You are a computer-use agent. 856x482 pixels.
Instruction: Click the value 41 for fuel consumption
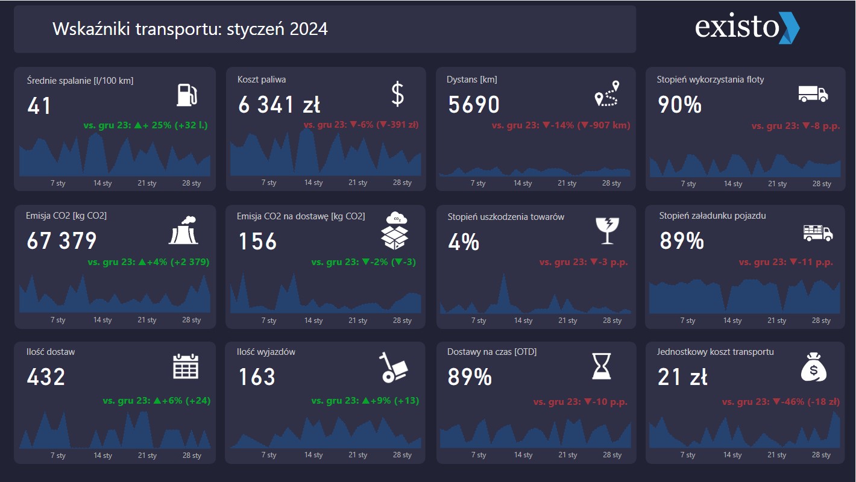tap(39, 106)
